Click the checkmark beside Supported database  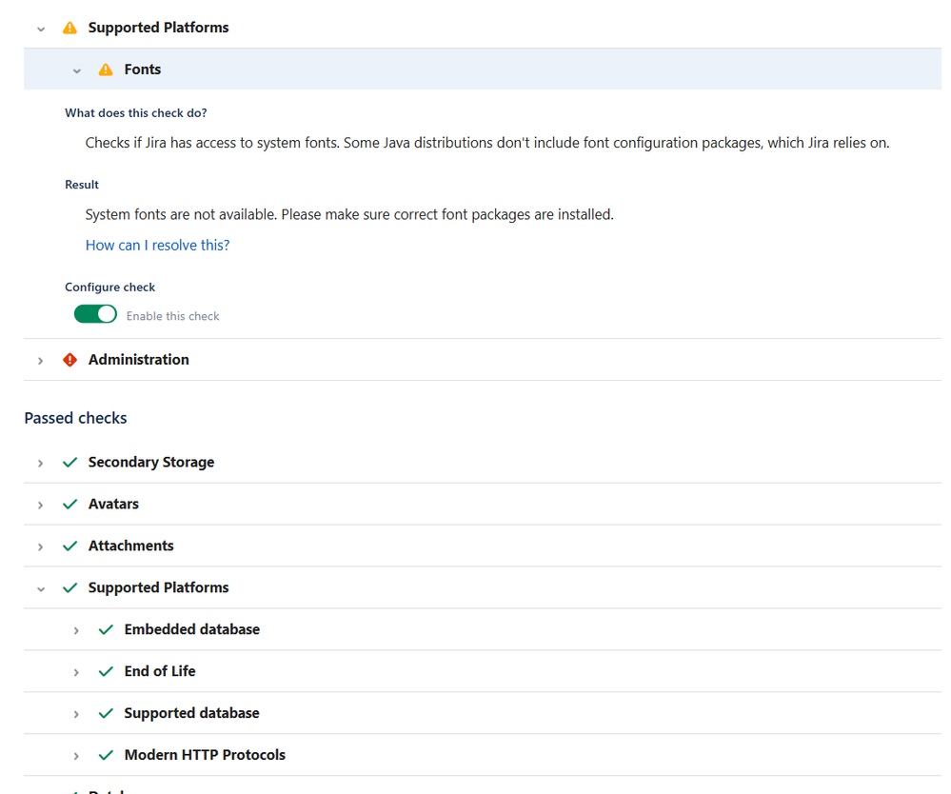click(106, 713)
